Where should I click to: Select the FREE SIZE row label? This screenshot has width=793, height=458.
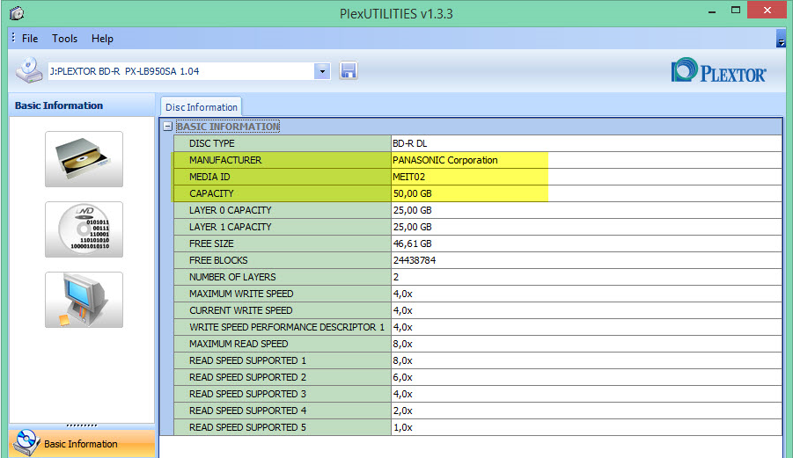[211, 244]
